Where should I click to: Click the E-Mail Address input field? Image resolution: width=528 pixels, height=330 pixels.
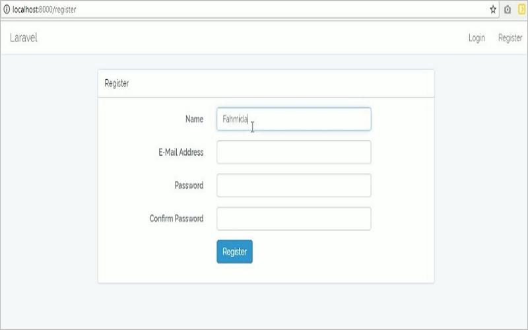click(294, 152)
